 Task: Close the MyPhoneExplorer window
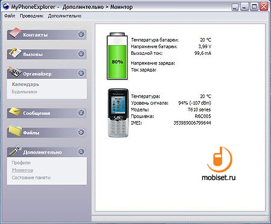(x=264, y=7)
